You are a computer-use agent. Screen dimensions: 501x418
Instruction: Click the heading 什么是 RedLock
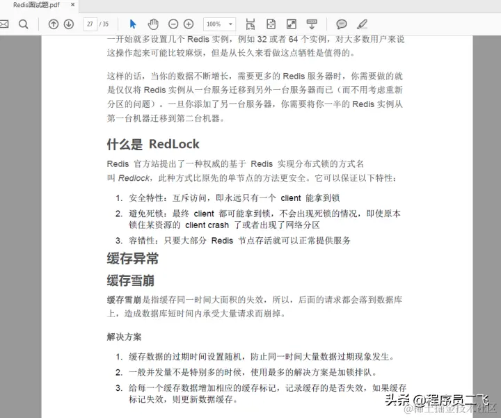tap(153, 144)
